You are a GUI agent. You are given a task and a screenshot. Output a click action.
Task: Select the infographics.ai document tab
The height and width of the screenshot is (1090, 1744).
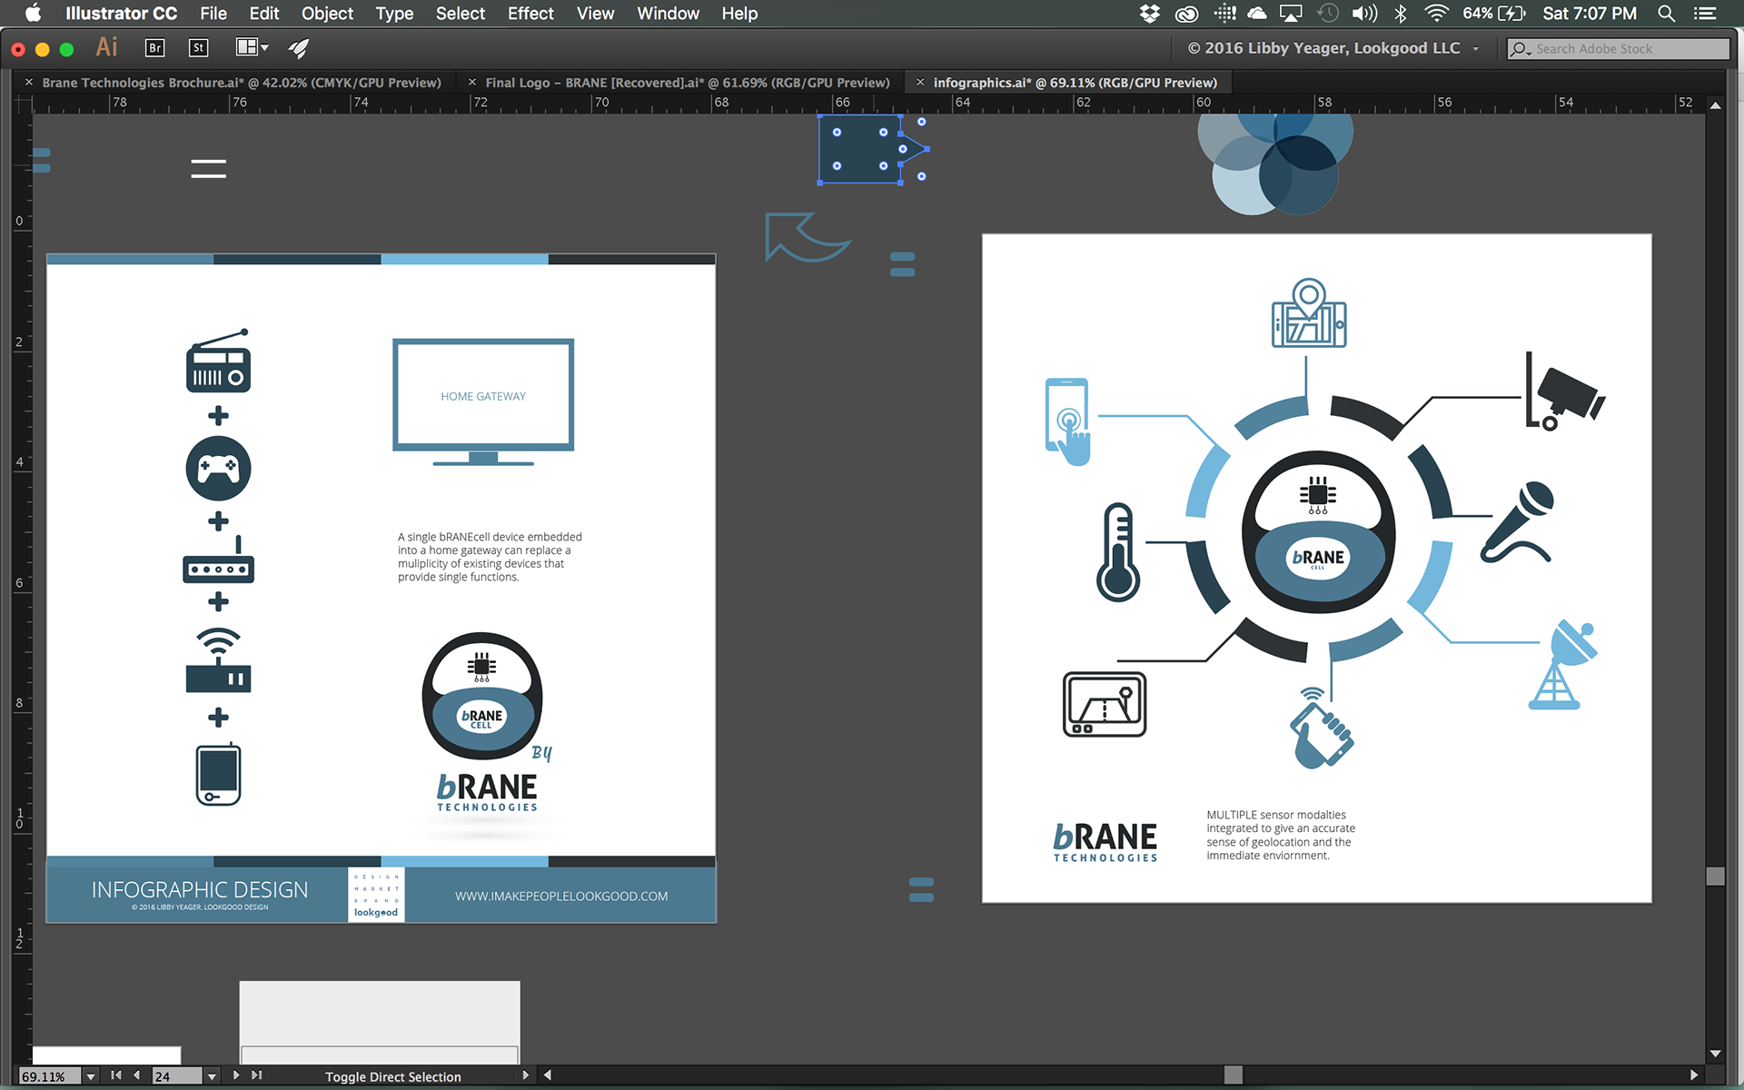click(1075, 83)
